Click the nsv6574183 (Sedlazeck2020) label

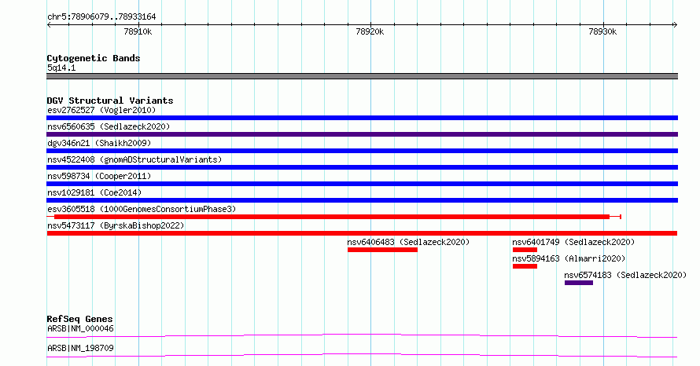(625, 275)
